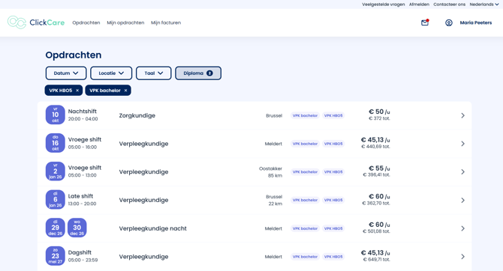Open Veelgestelde vragen link
The width and height of the screenshot is (503, 271).
point(384,4)
